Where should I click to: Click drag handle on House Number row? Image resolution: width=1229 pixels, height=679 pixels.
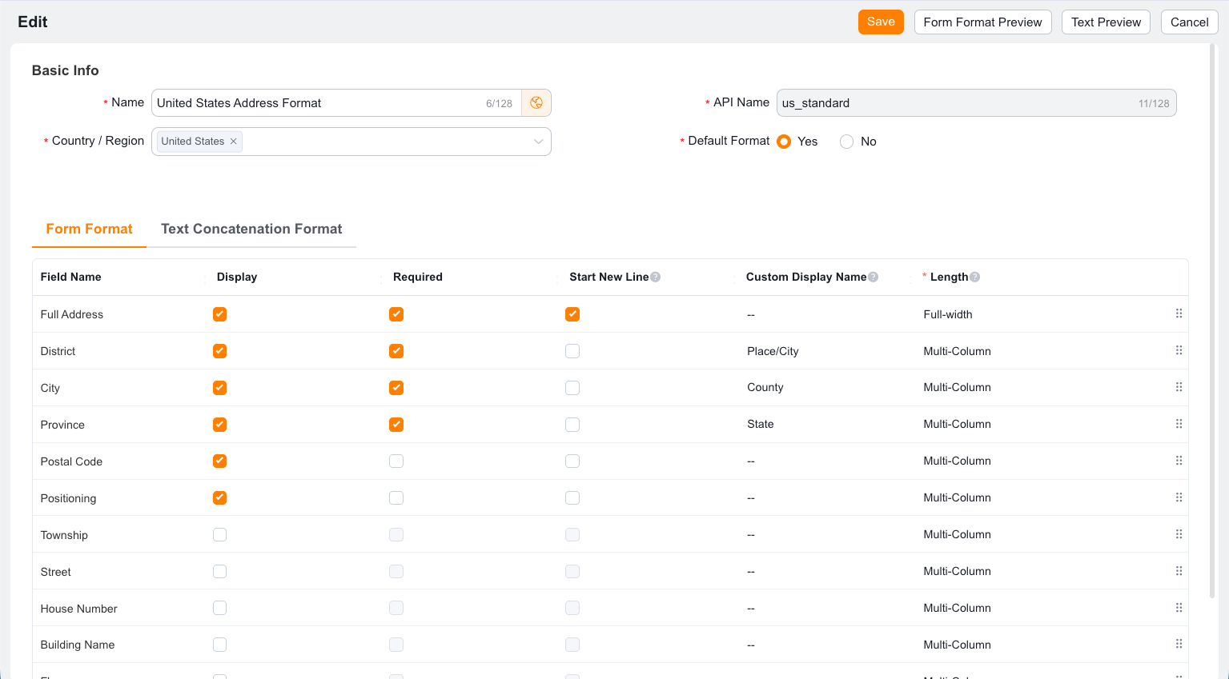click(1179, 608)
